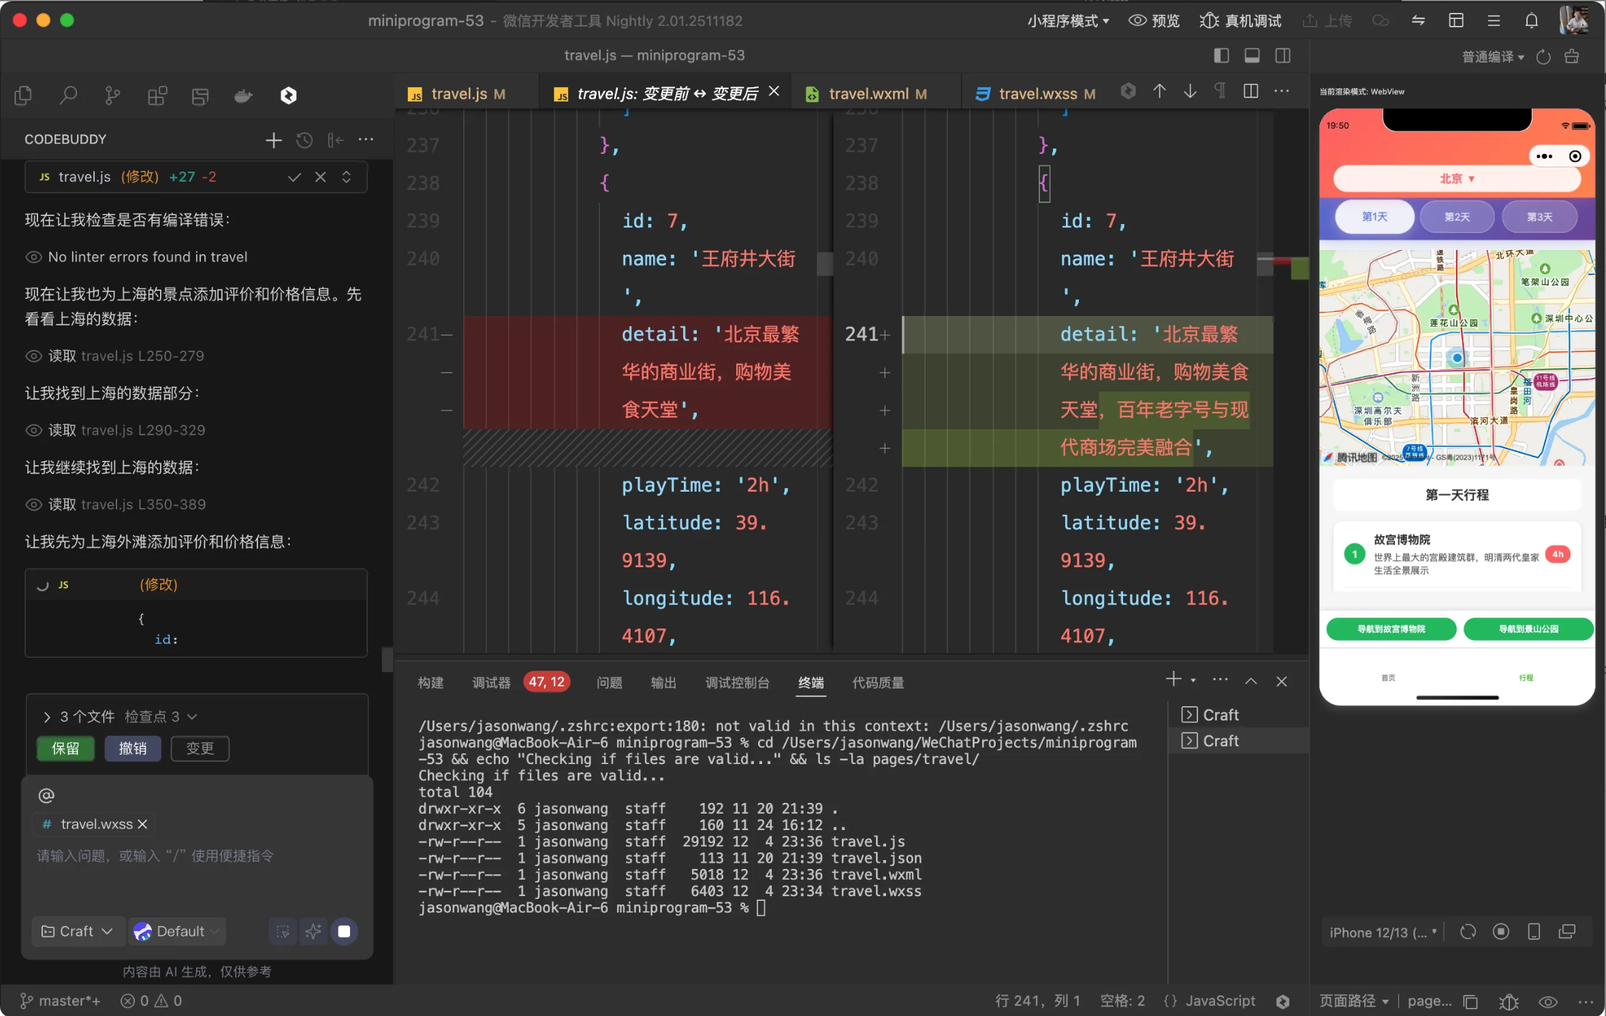1606x1016 pixels.
Task: Open the source control branch icon
Action: [x=112, y=96]
